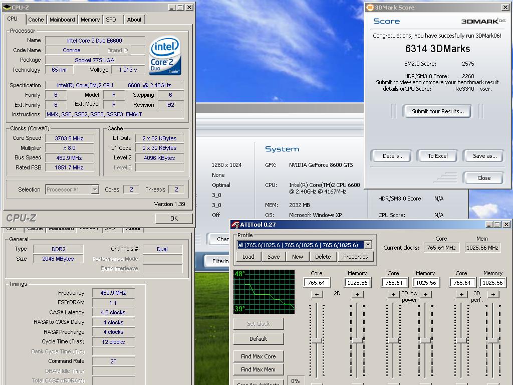Click the disabled Set Clock button

coord(259,324)
